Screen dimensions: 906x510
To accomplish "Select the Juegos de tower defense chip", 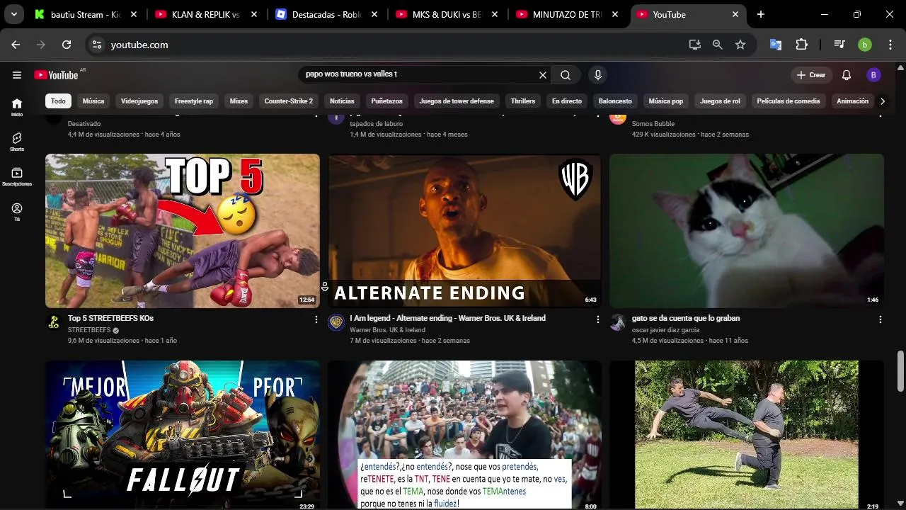I will [x=457, y=101].
